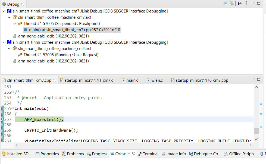Click Remove All Terminated Launches icon
This screenshot has width=266, height=164.
[x=231, y=4]
